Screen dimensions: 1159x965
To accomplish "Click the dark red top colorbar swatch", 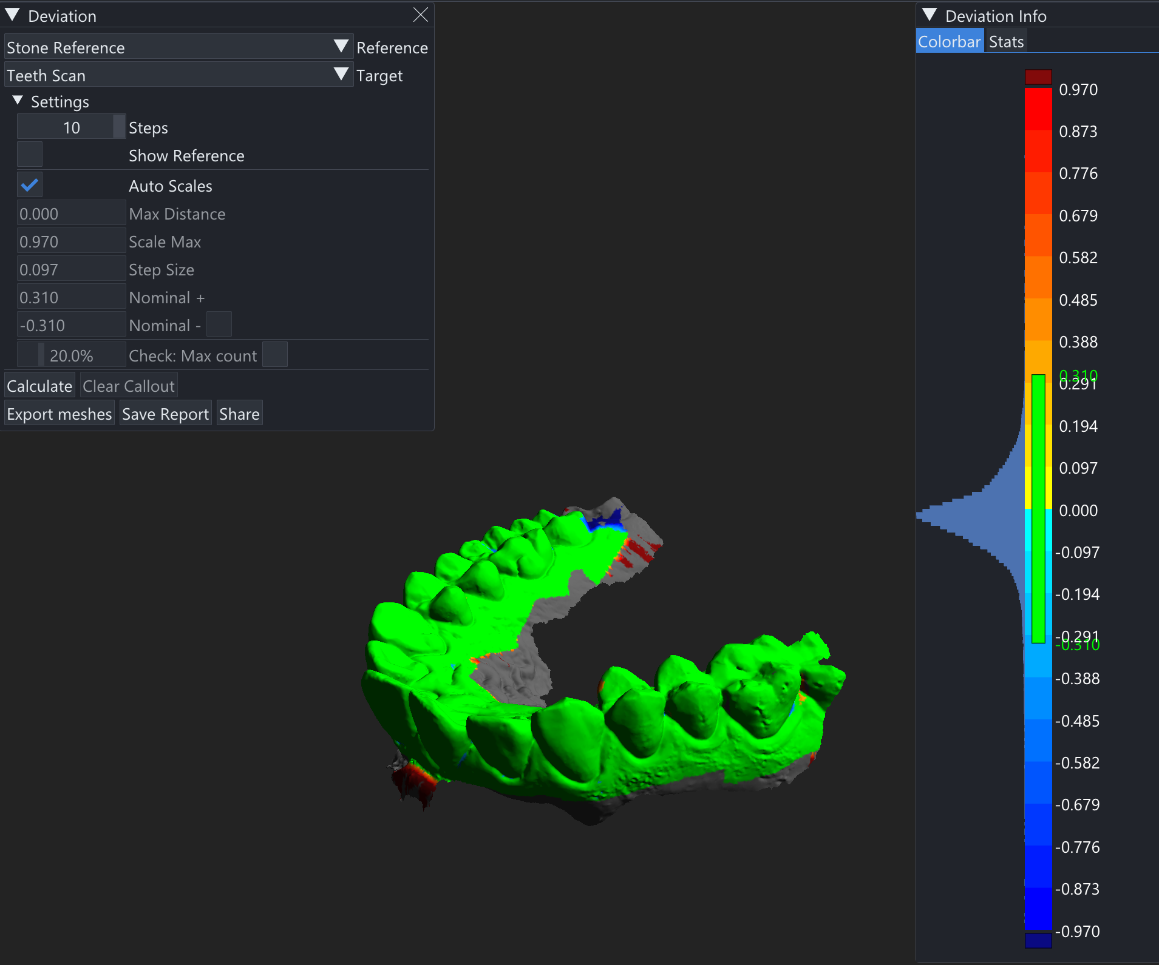I will (x=1038, y=77).
